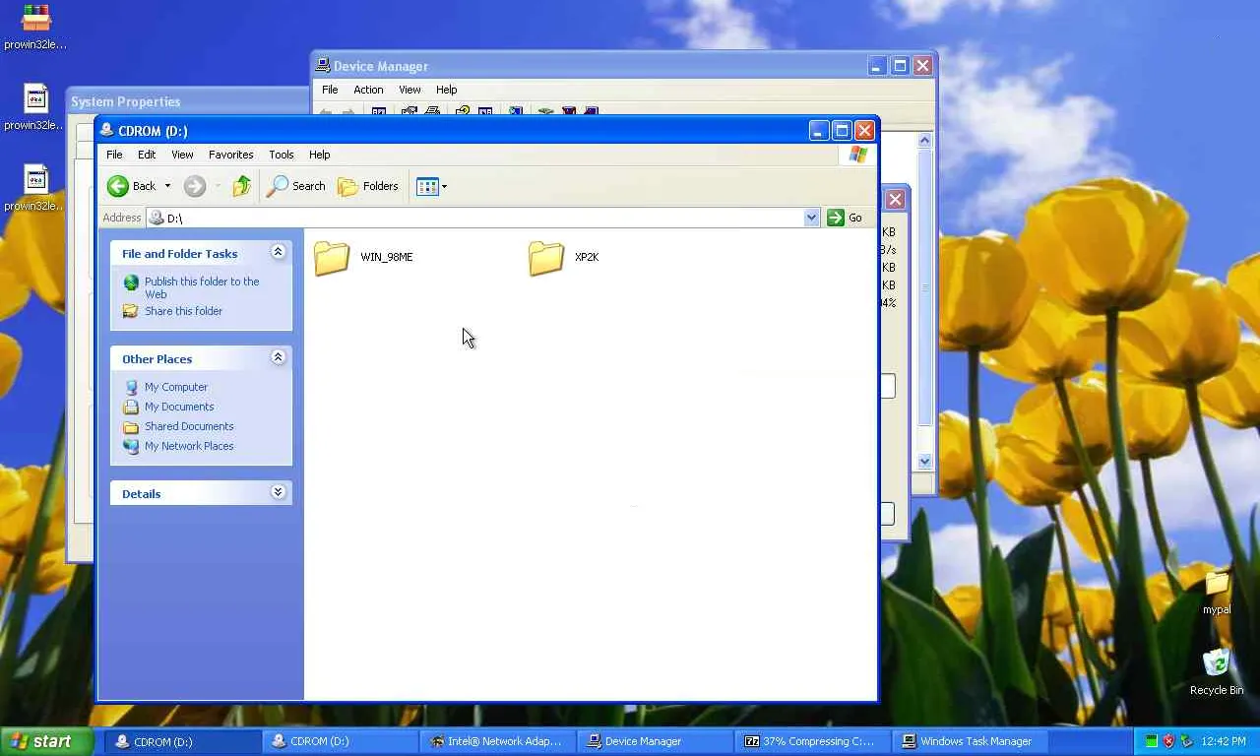Image resolution: width=1260 pixels, height=756 pixels.
Task: Open the Search pane in CDROM window
Action: click(296, 186)
